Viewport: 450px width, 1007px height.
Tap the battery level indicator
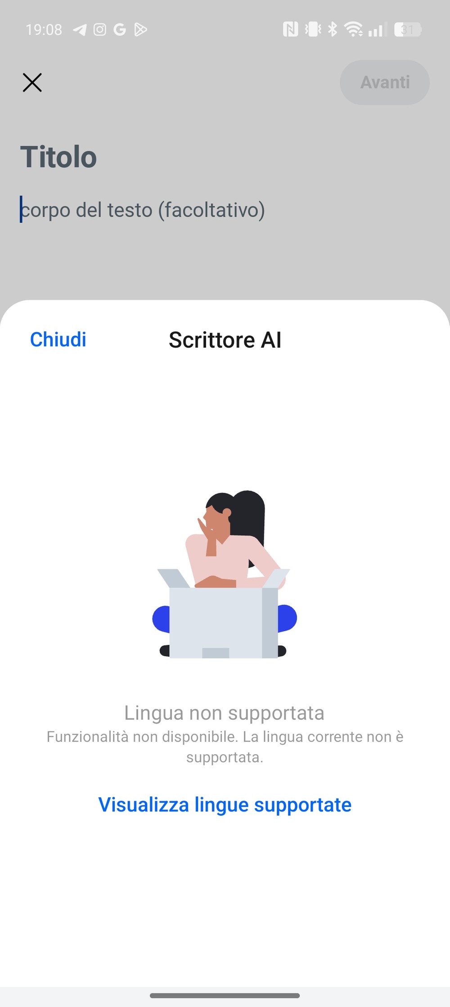click(x=408, y=30)
